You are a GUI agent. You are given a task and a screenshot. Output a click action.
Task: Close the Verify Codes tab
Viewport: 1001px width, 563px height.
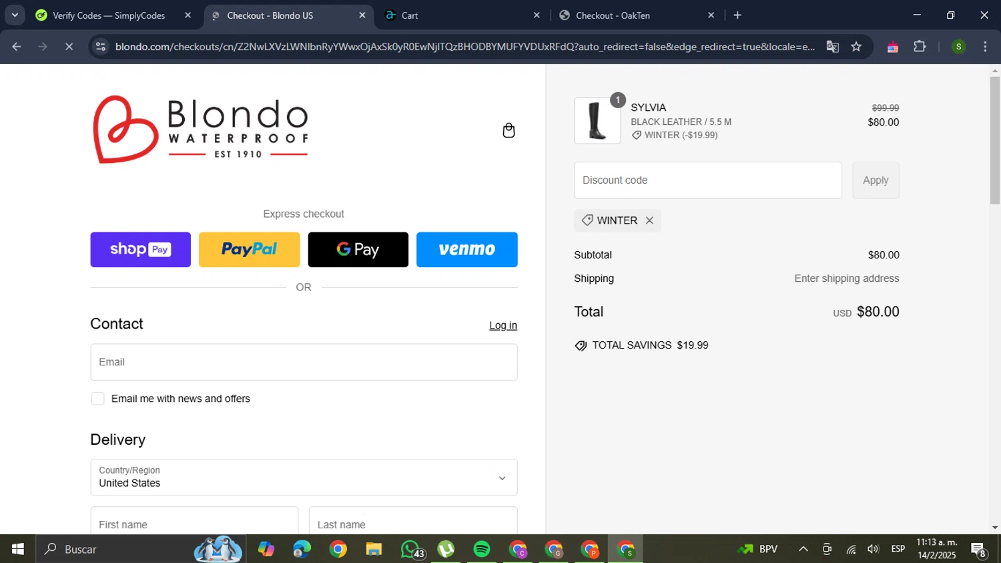(x=188, y=15)
